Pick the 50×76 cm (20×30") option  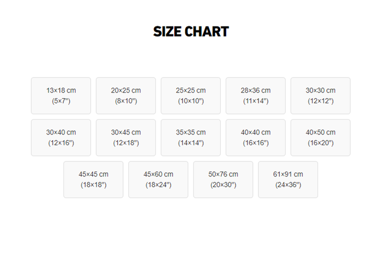coord(223,180)
